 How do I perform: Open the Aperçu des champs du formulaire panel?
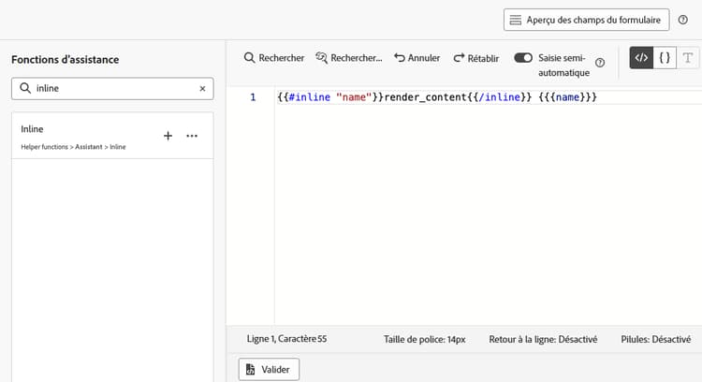pos(586,20)
